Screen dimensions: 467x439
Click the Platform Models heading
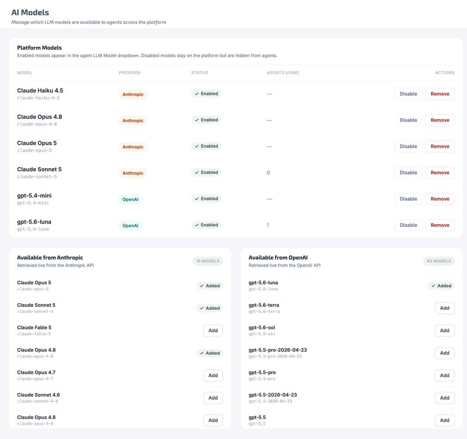click(39, 47)
